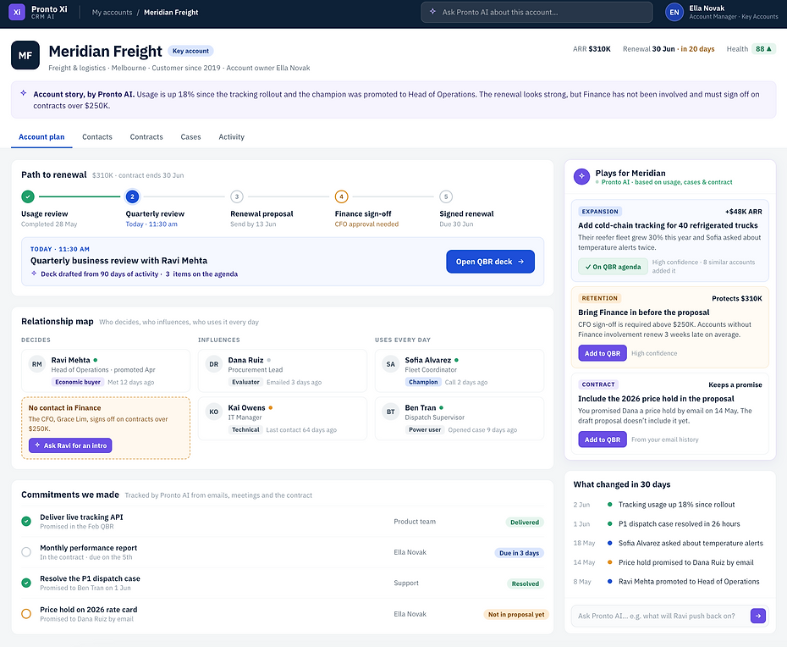787x647 pixels.
Task: Select the Activity tab
Action: coord(231,136)
